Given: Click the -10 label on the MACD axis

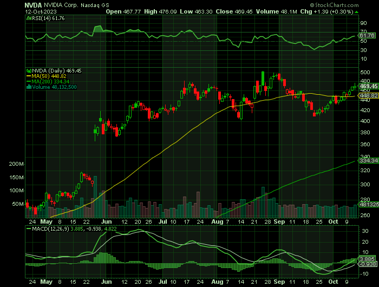Looking at the screenshot, I should pos(364,274).
